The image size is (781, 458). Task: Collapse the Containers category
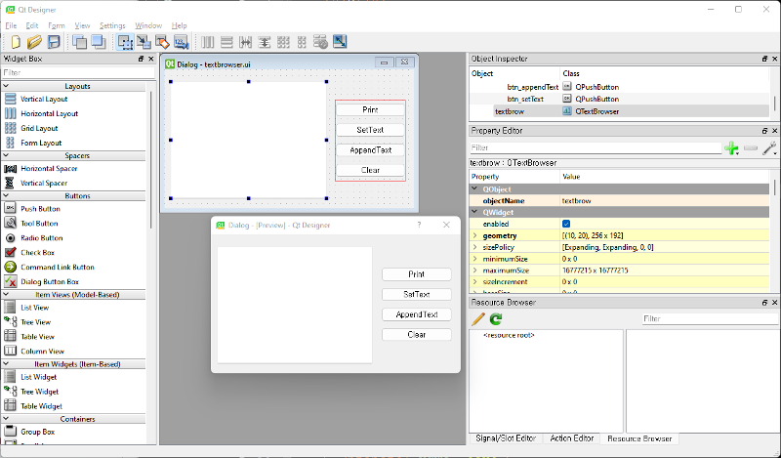pyautogui.click(x=6, y=418)
